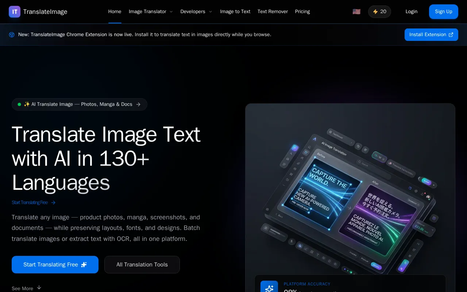Image resolution: width=467 pixels, height=292 pixels.
Task: Click the All Translation Tools button
Action: (142, 265)
